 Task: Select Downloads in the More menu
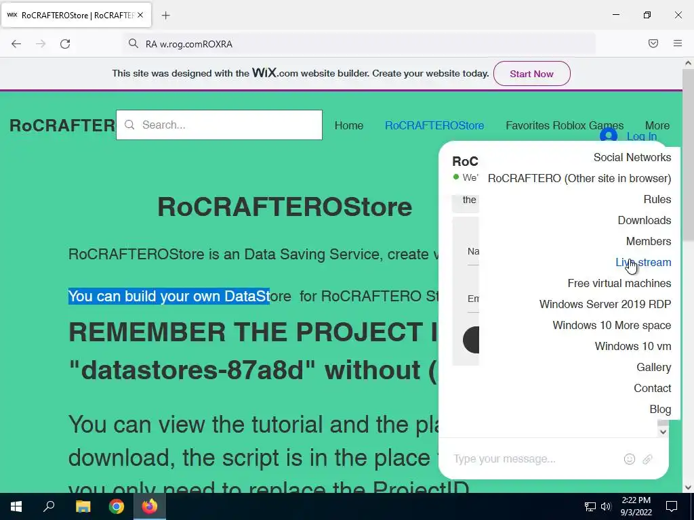pos(645,220)
